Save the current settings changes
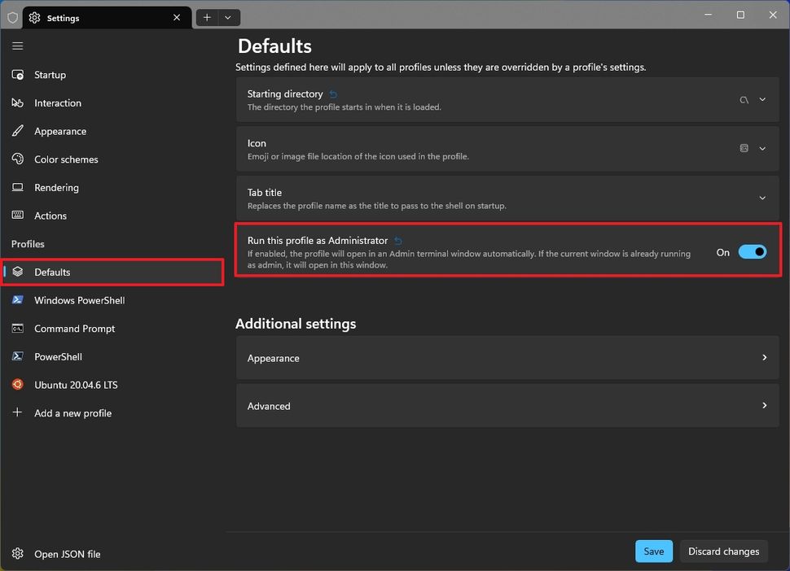790x571 pixels. [653, 551]
